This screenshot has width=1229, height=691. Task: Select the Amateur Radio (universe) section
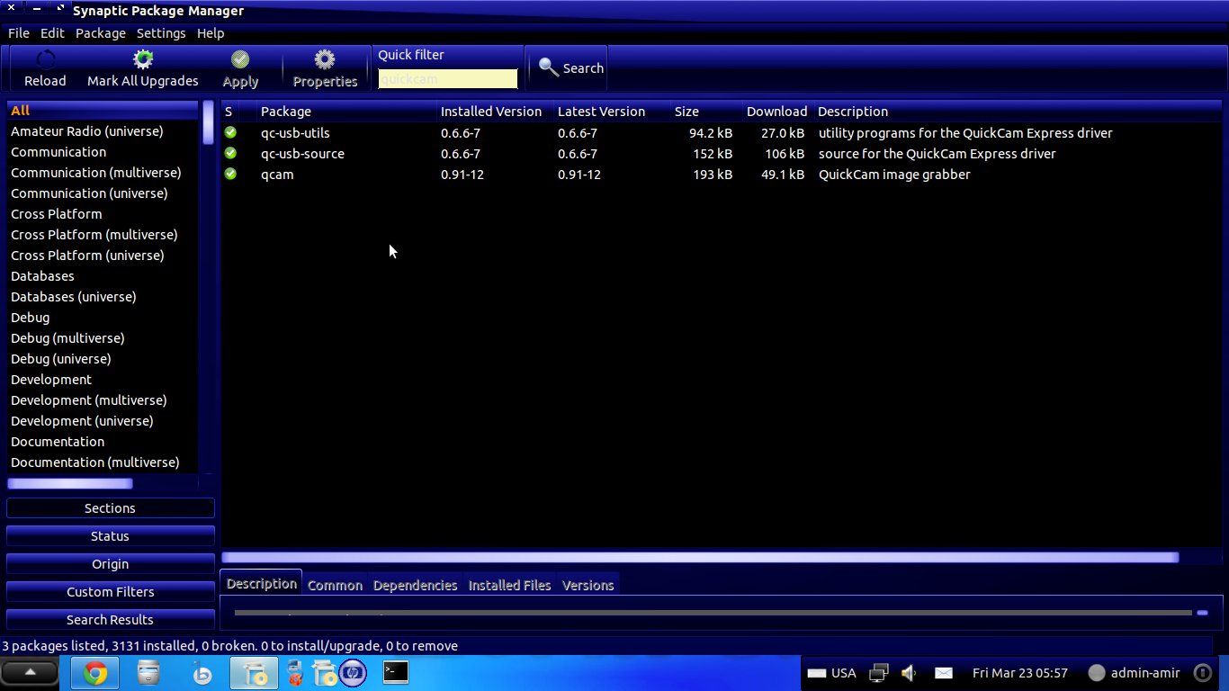[x=103, y=131]
